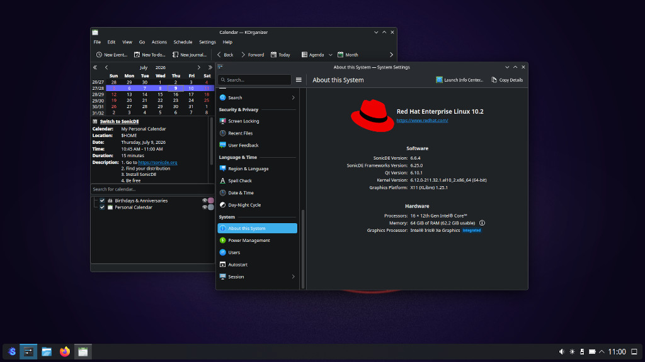Open the System Settings hamburger menu
Screen dimensions: 645x362
tap(299, 80)
